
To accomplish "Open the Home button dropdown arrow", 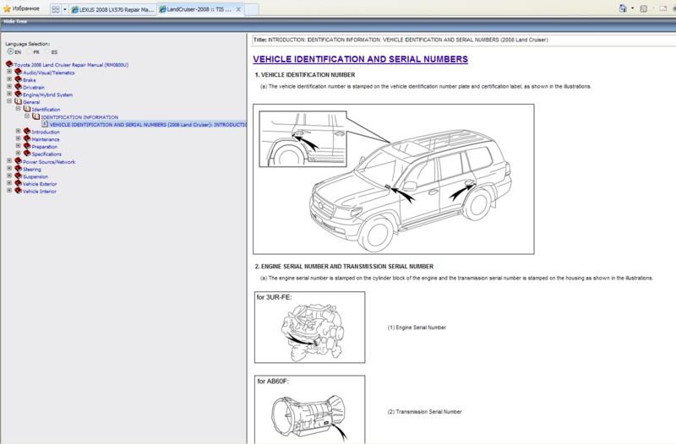I will coord(632,8).
